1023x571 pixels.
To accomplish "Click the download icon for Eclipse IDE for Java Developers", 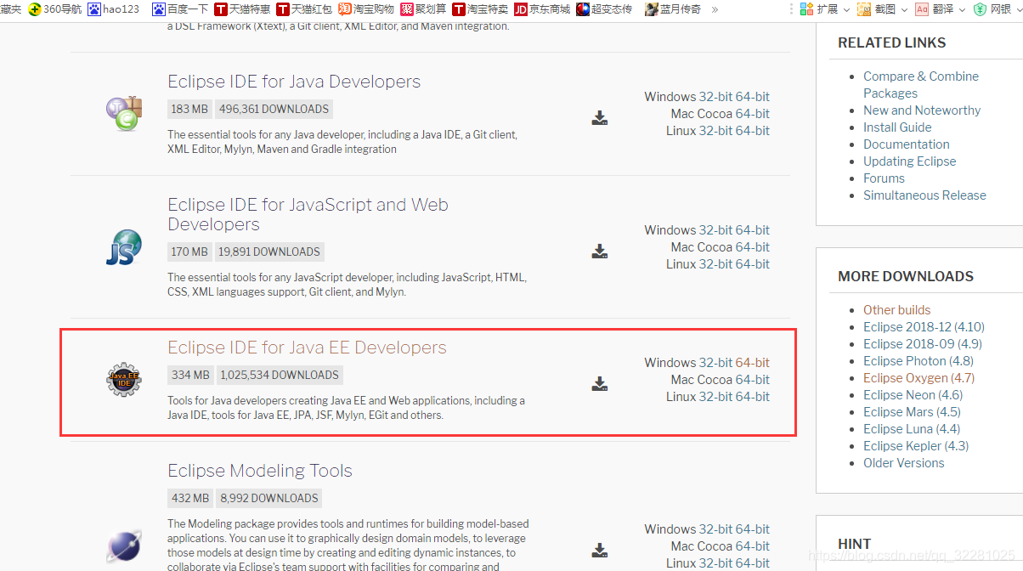I will (600, 118).
